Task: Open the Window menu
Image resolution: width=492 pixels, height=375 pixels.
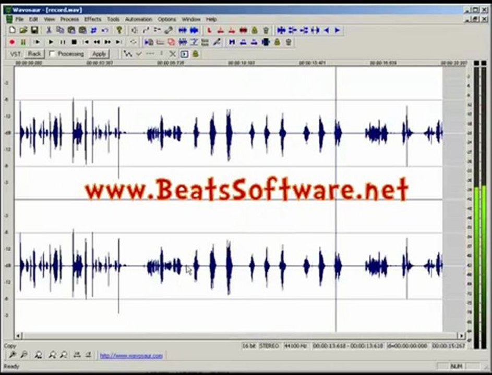Action: [191, 19]
